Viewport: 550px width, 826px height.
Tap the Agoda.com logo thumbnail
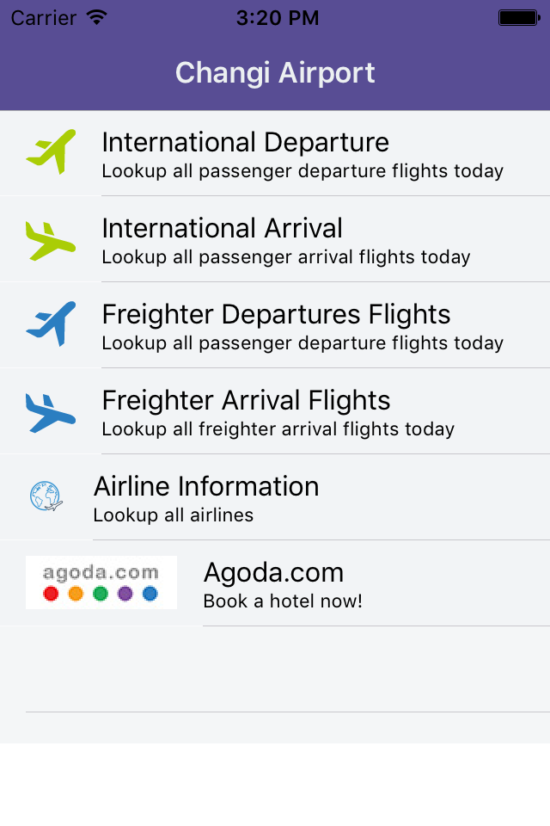pyautogui.click(x=101, y=582)
